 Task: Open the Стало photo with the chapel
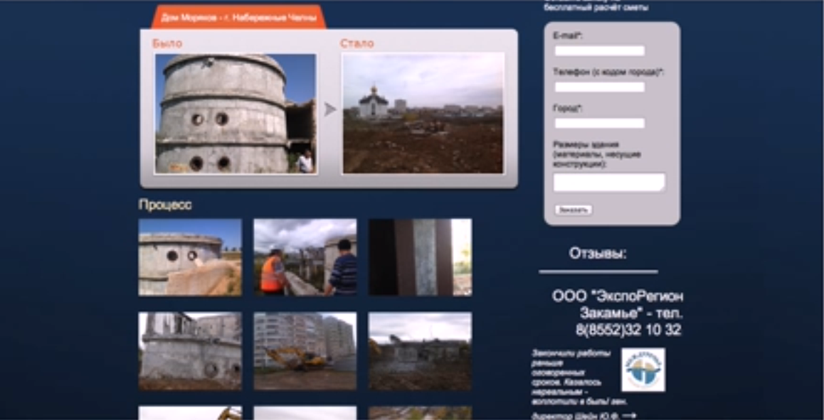[x=423, y=113]
